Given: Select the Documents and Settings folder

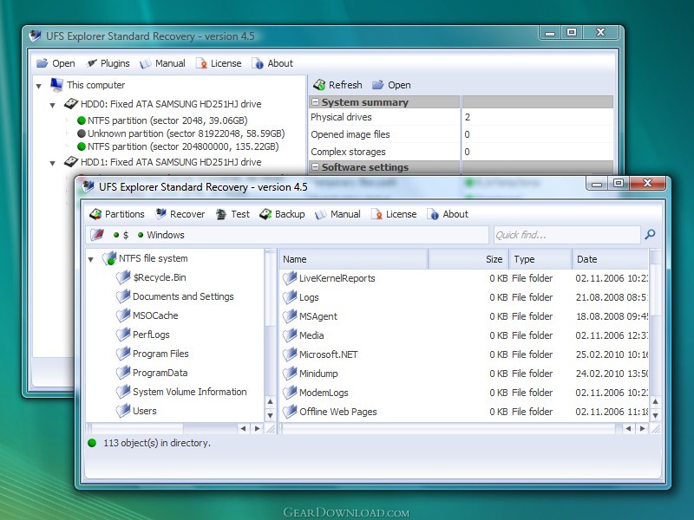Looking at the screenshot, I should pos(175,296).
